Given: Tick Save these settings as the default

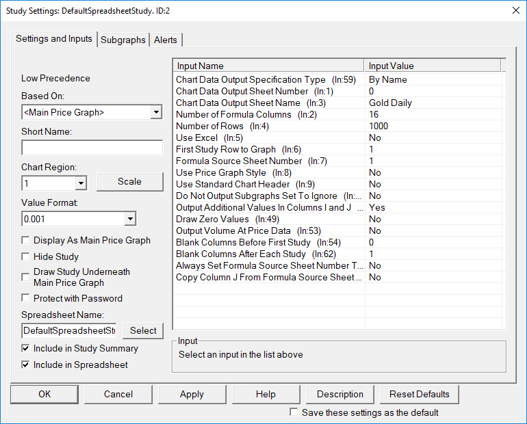Looking at the screenshot, I should coord(294,412).
